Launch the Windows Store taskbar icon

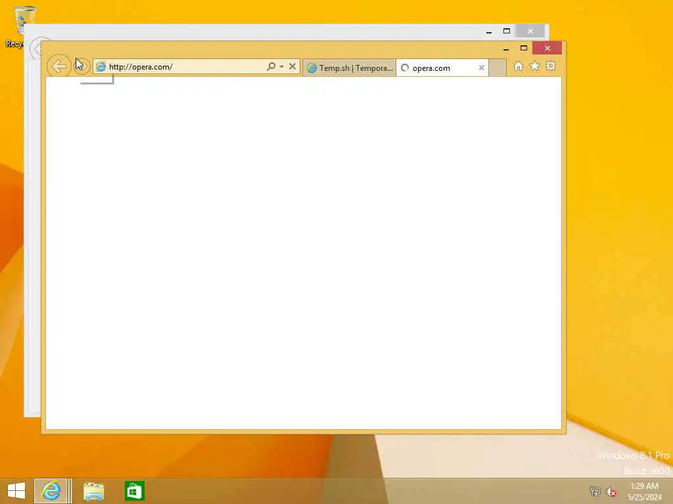134,491
